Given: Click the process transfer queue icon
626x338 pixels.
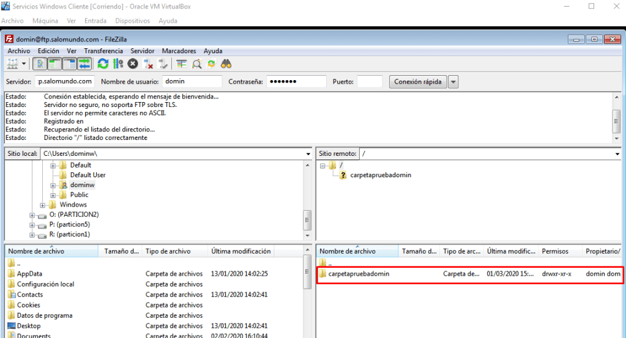Looking at the screenshot, I should [118, 64].
